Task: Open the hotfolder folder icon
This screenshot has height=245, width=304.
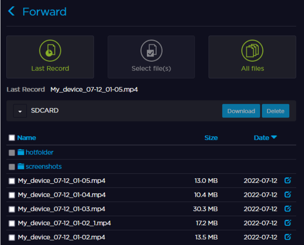Action: [21, 152]
